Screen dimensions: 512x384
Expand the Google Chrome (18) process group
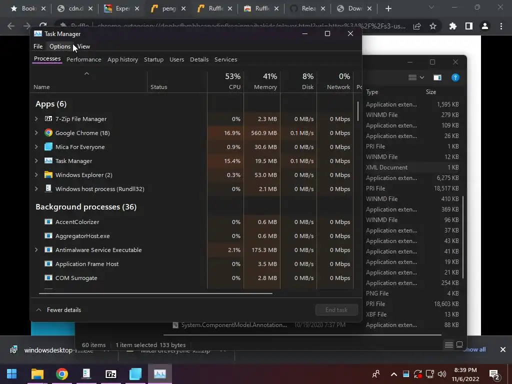(36, 133)
